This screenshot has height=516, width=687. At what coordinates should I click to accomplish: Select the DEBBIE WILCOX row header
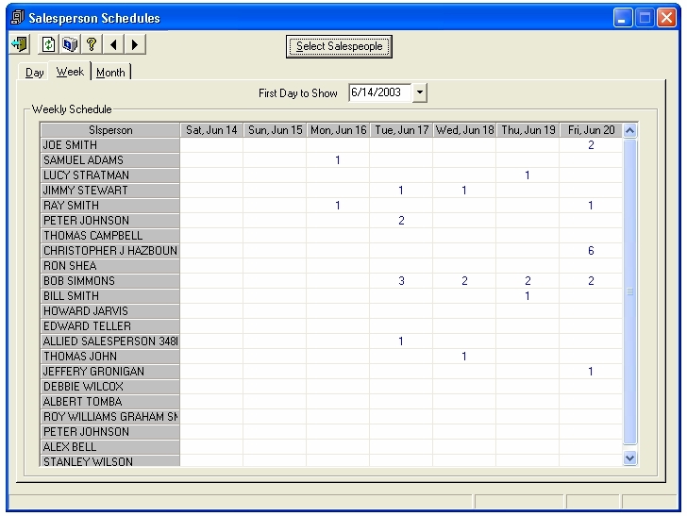(x=110, y=387)
